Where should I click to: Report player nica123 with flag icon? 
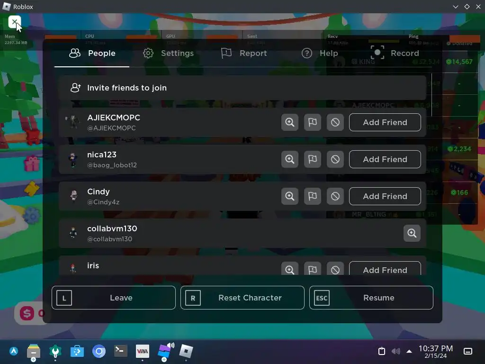313,159
